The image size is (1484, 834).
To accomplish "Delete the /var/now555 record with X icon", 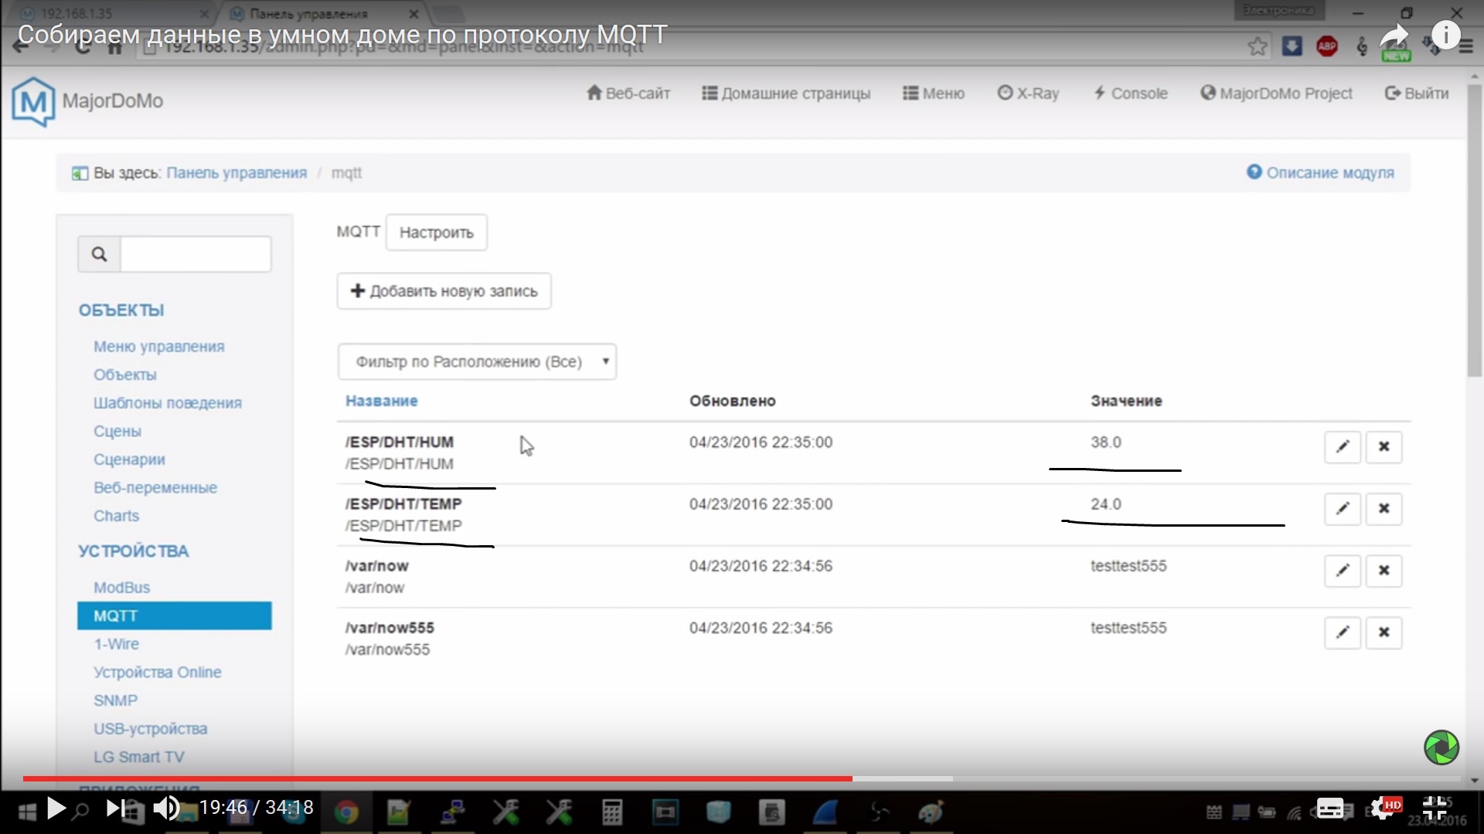I will click(1384, 632).
